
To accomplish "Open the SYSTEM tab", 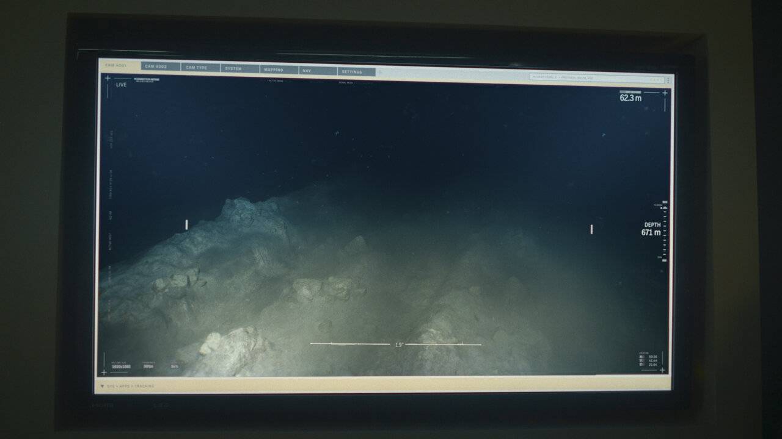I will tap(234, 68).
